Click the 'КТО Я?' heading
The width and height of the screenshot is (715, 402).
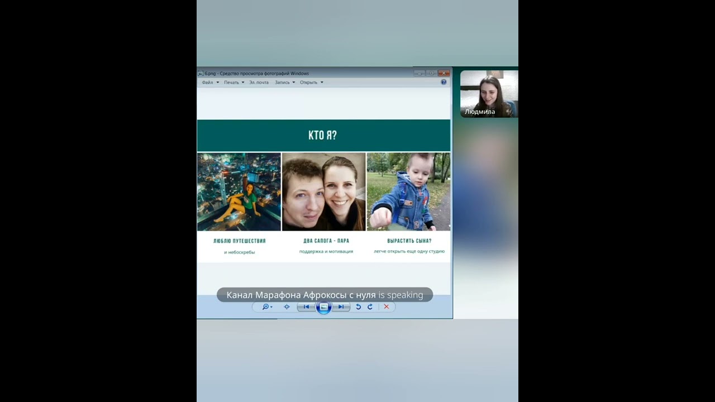click(x=323, y=135)
